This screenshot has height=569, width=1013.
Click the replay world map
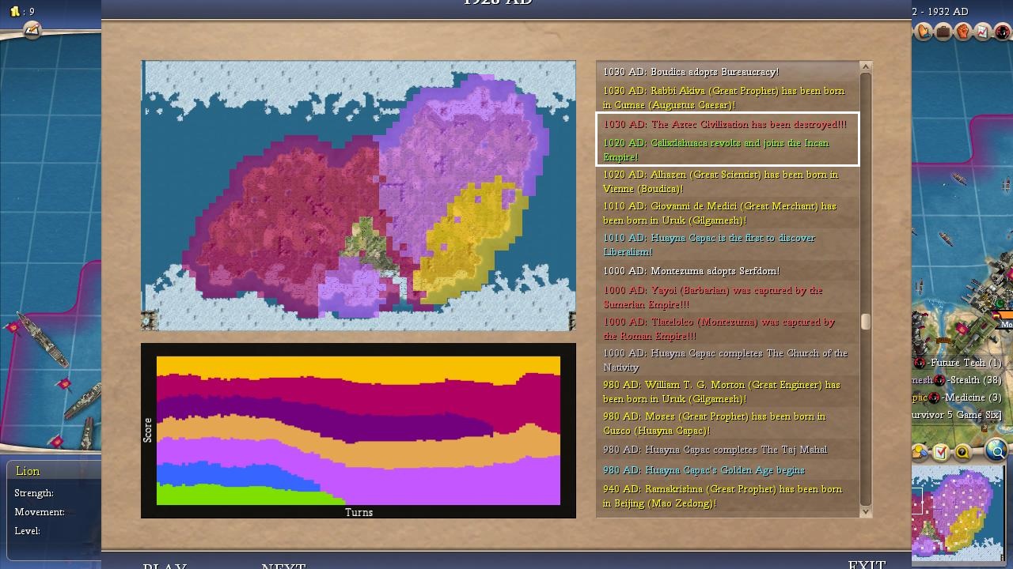pos(359,195)
